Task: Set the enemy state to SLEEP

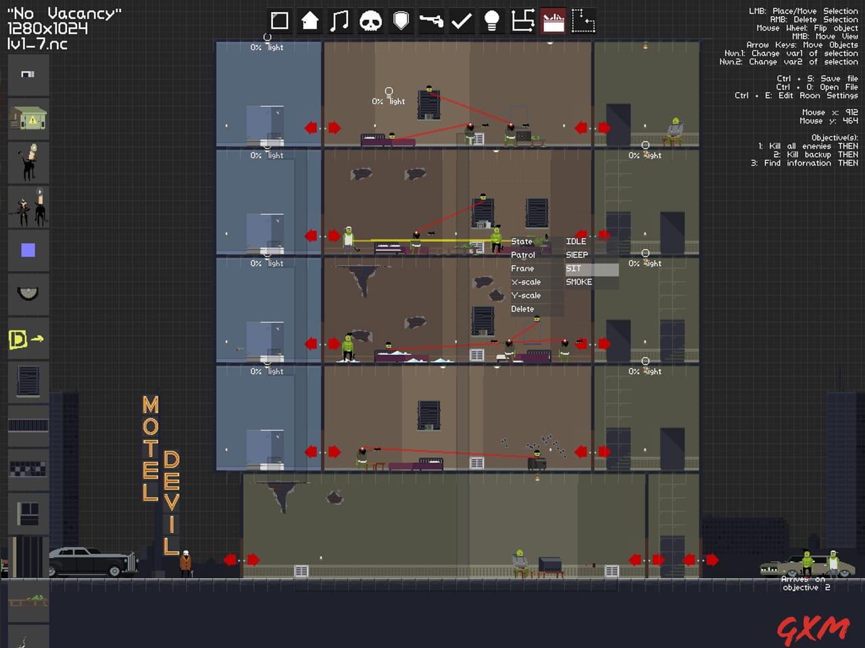Action: 576,255
